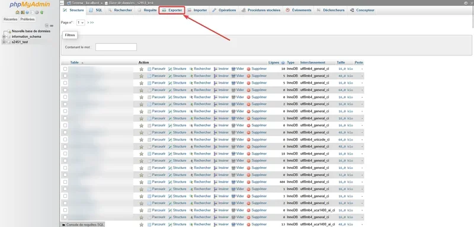Click red Supprimer on the 404-row table

[x=257, y=182]
